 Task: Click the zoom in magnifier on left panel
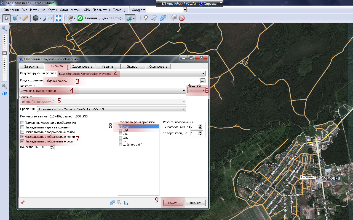(4, 29)
